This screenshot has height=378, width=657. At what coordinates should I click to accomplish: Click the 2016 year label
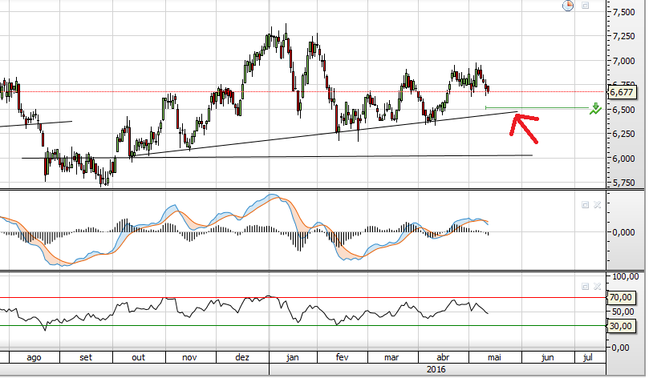click(436, 369)
